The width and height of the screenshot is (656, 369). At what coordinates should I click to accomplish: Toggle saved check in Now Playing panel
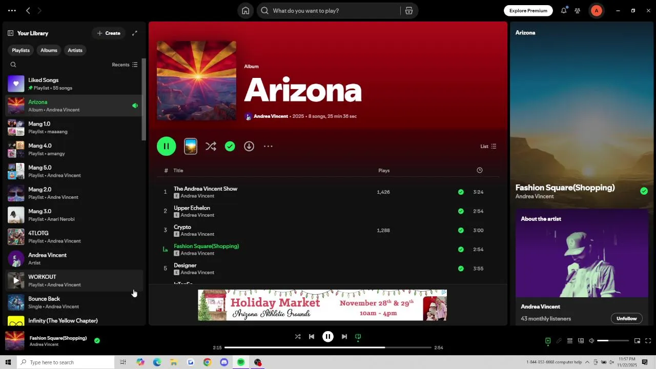point(644,191)
